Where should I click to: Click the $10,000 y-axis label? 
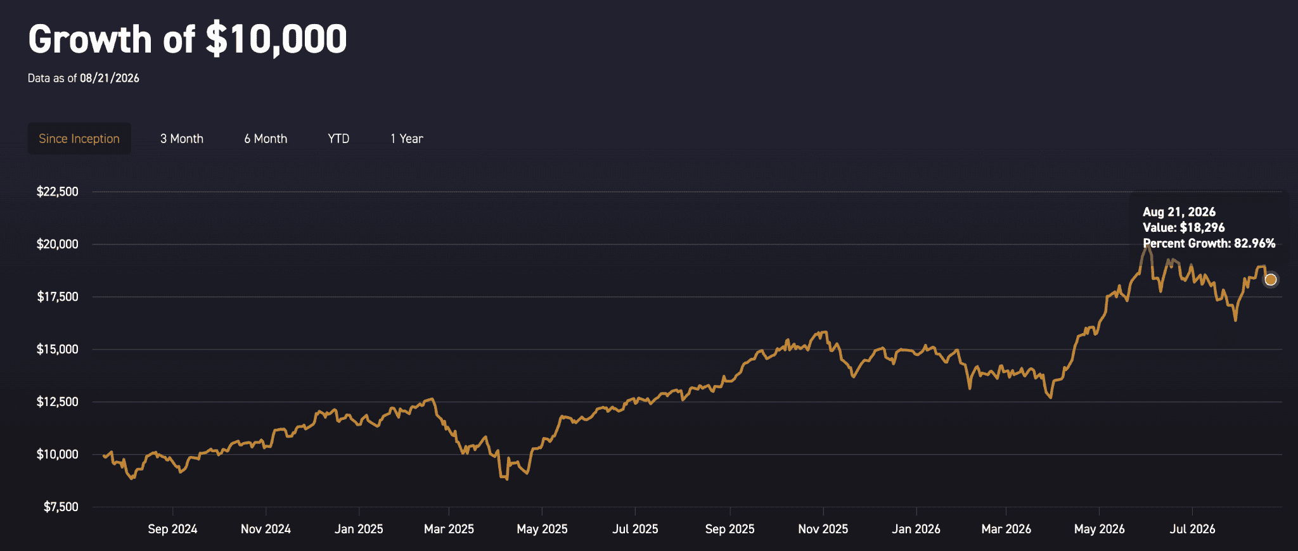click(x=58, y=455)
